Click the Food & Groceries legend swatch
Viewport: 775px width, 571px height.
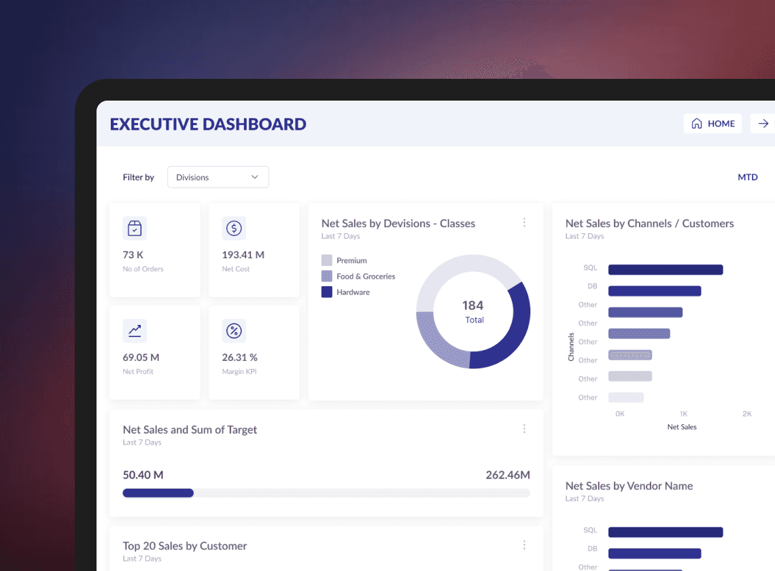point(327,276)
